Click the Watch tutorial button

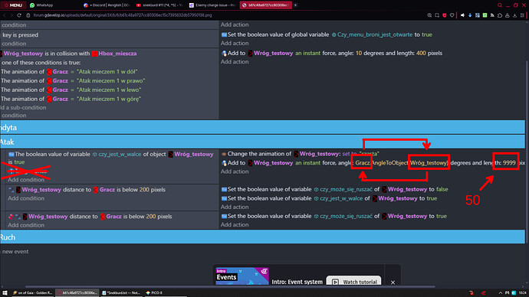tap(354, 282)
